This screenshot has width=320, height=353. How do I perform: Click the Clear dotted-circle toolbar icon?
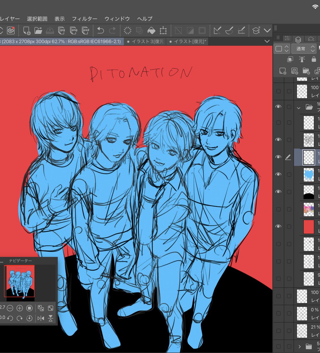pos(128,30)
